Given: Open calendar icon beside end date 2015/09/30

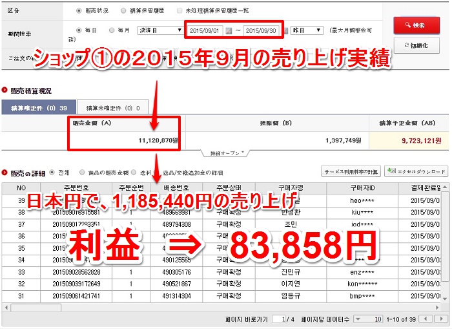Looking at the screenshot, I should 286,30.
